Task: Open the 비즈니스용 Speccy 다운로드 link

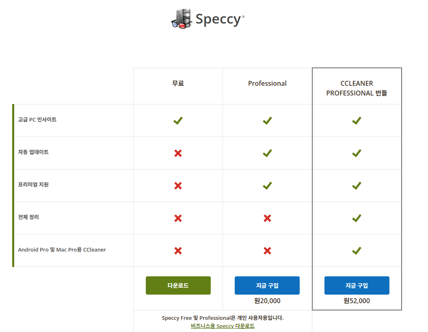Action: (223, 326)
